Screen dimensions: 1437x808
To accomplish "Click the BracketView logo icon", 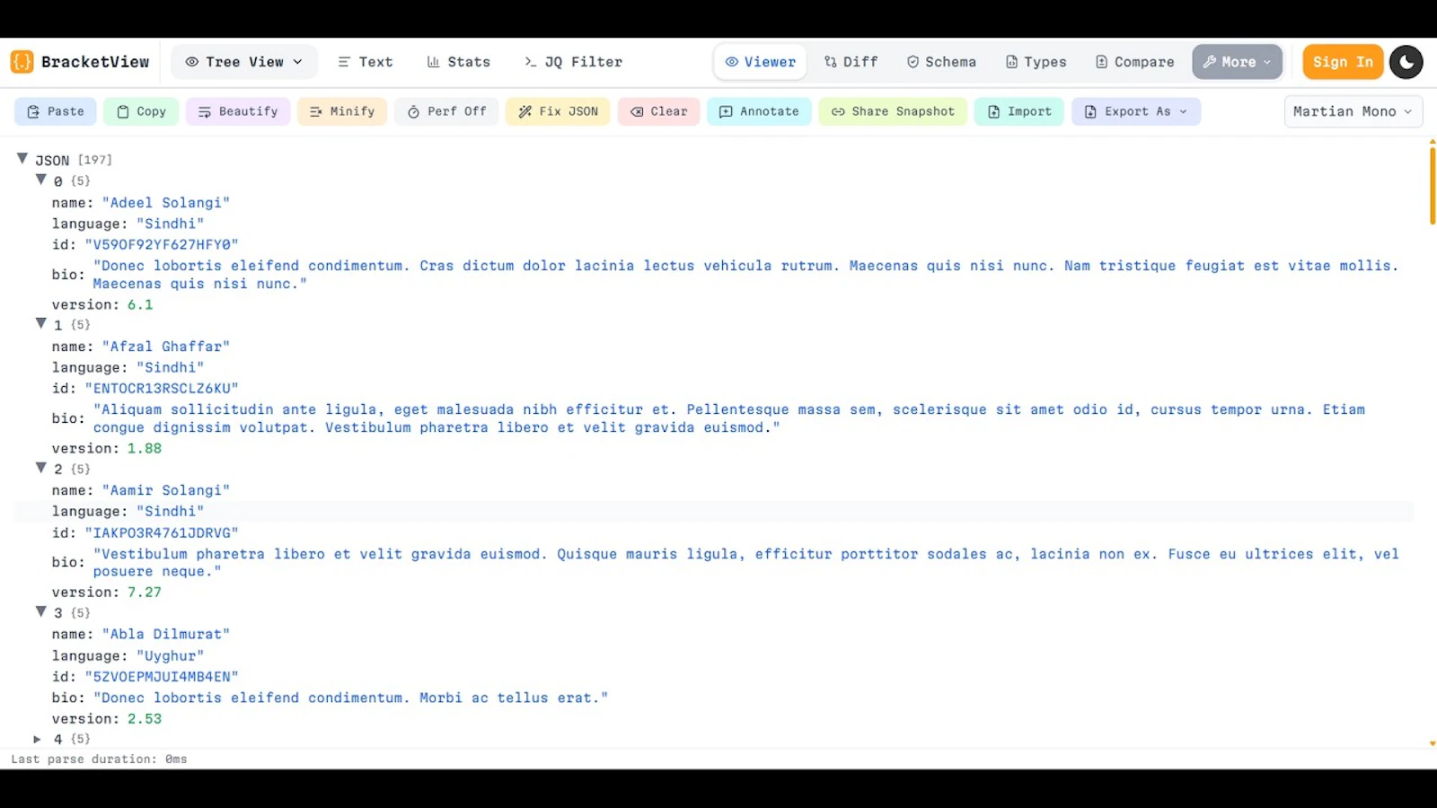I will [22, 62].
